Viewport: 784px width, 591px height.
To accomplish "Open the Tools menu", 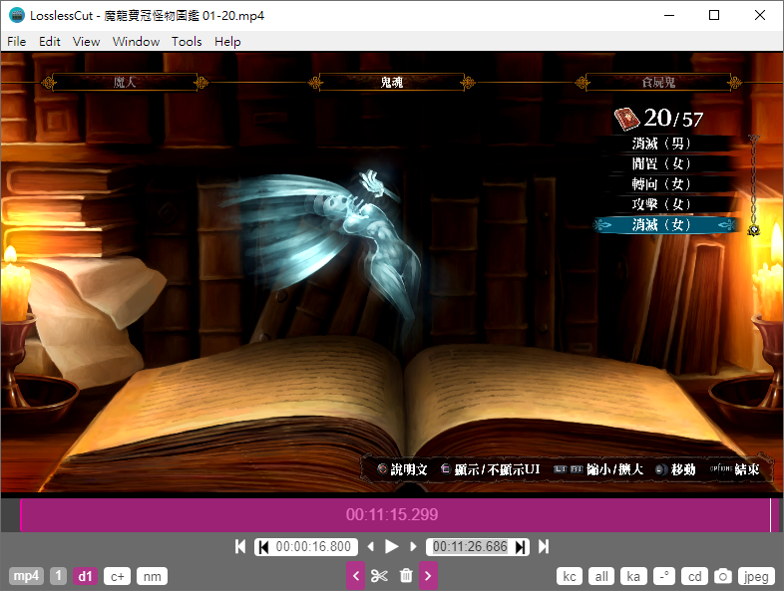I will tap(187, 42).
